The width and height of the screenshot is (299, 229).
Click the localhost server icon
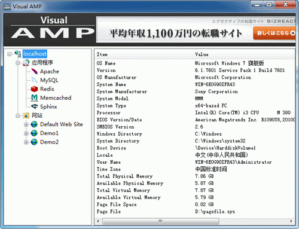(18, 54)
